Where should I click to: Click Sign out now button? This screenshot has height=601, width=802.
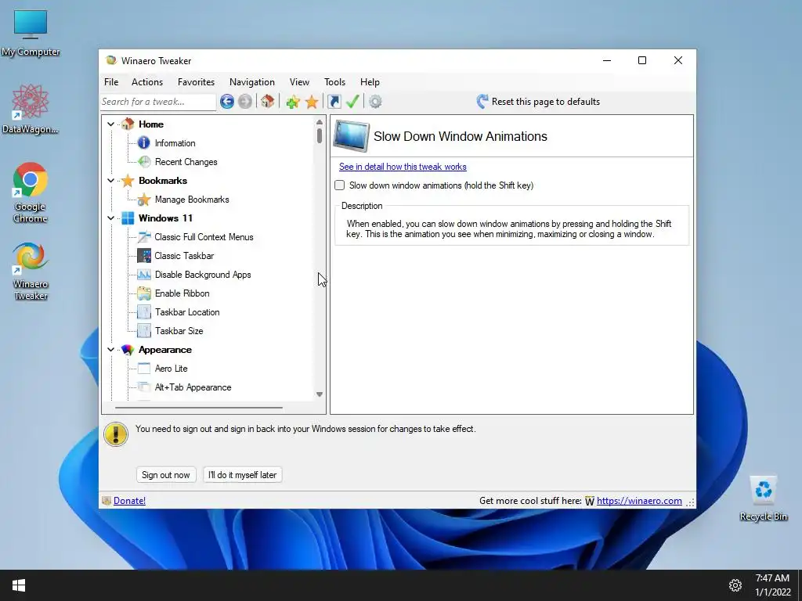[x=166, y=475]
